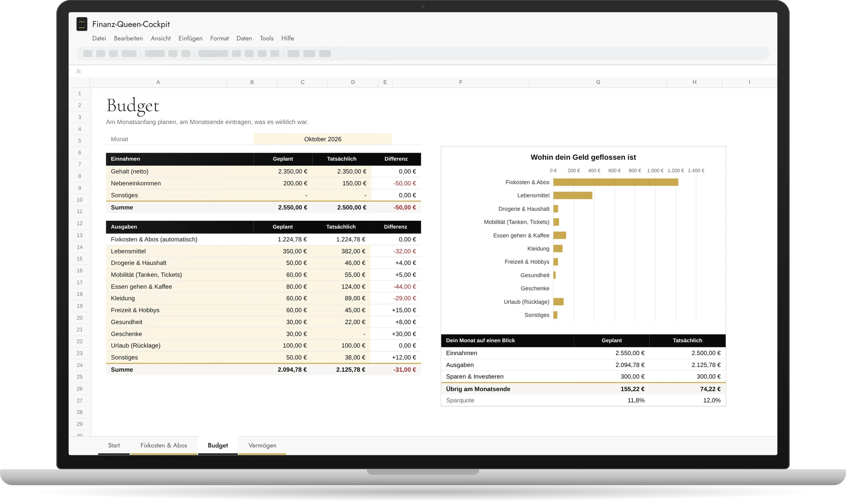This screenshot has height=501, width=846.
Task: Switch to the Start sheet tab
Action: [x=114, y=446]
